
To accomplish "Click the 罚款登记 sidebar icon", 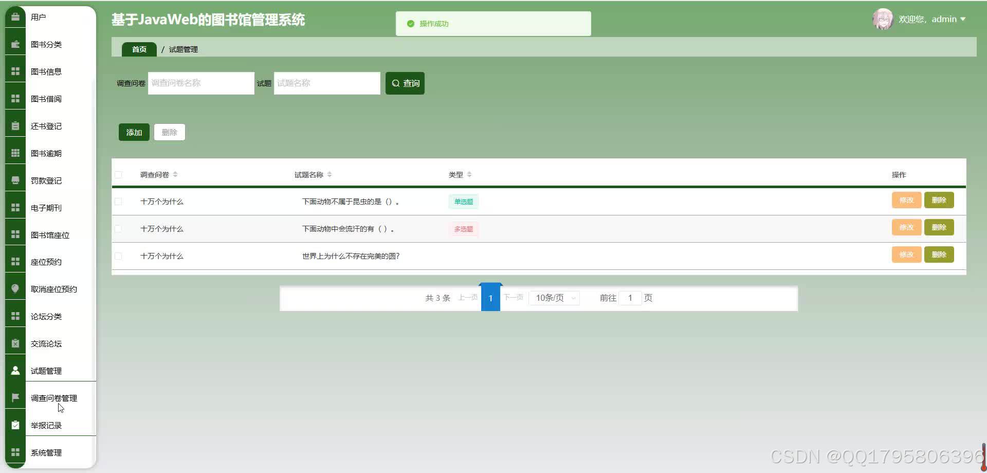I will tap(15, 179).
